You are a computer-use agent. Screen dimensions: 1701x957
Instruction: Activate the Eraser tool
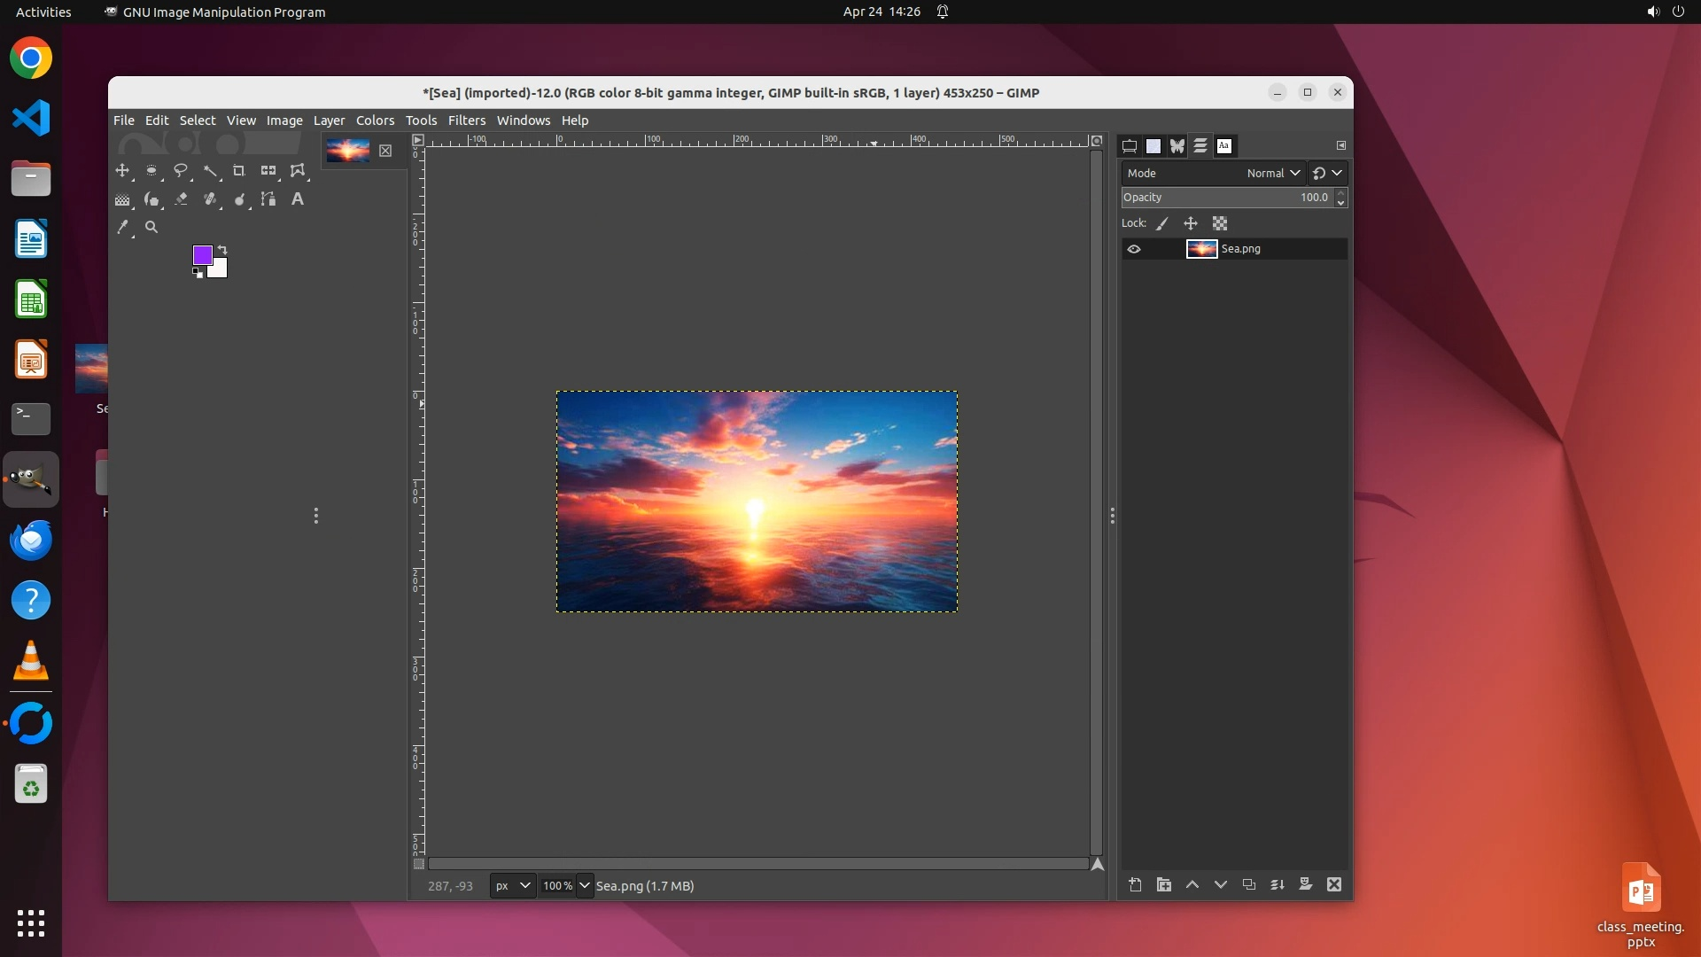pos(181,199)
